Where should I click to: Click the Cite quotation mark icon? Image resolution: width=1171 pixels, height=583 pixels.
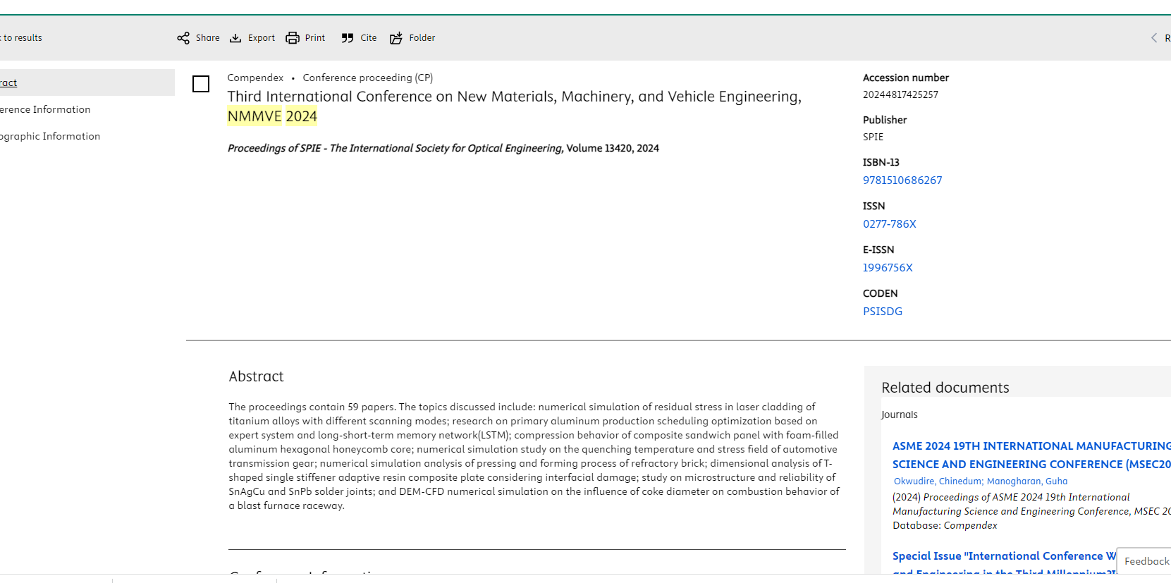coord(348,38)
